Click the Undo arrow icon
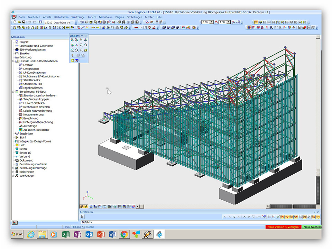332x249 pixels. pos(30,22)
